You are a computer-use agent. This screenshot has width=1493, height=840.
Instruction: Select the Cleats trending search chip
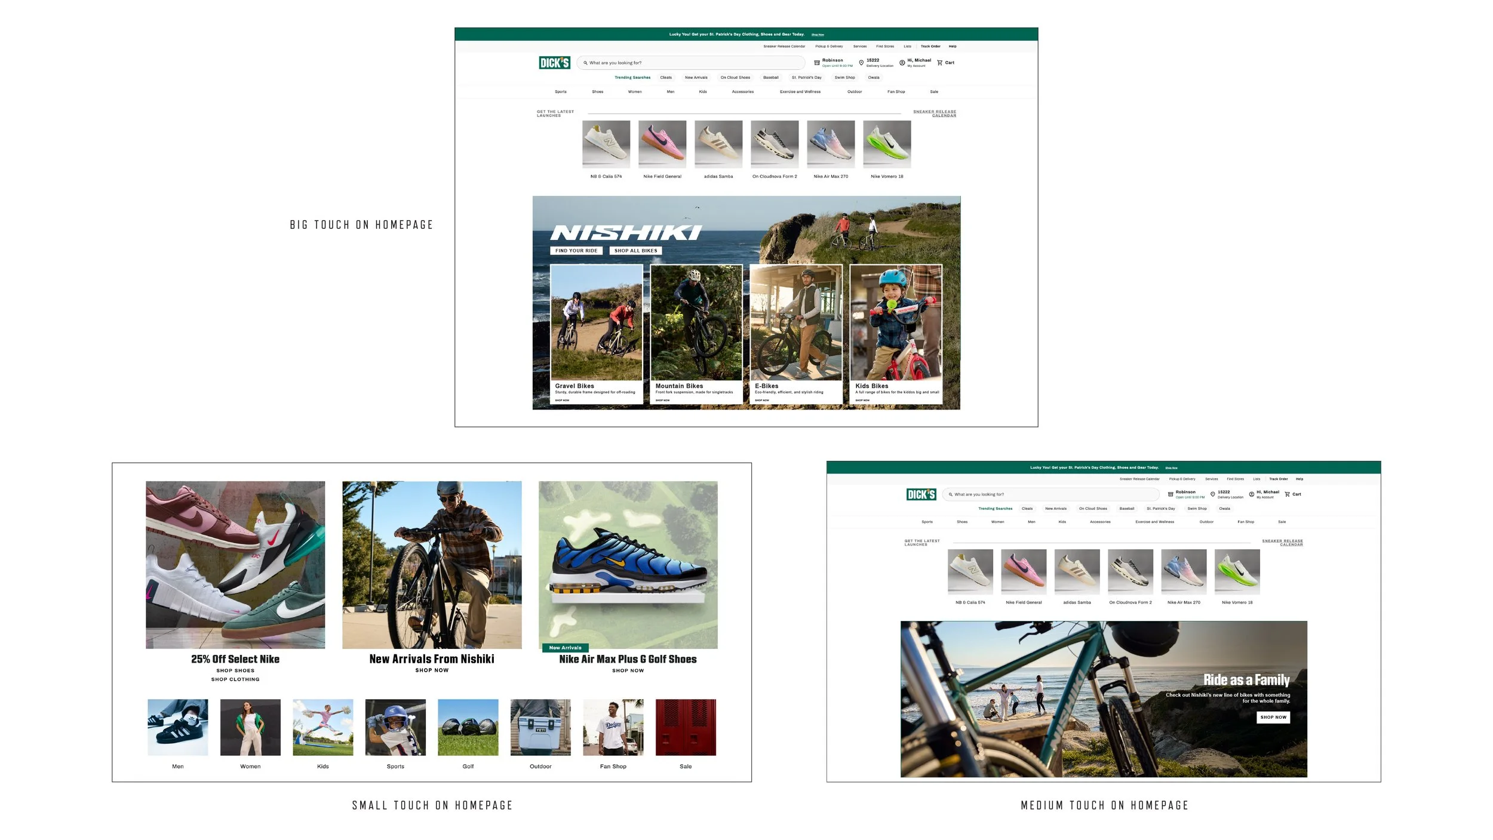[666, 78]
